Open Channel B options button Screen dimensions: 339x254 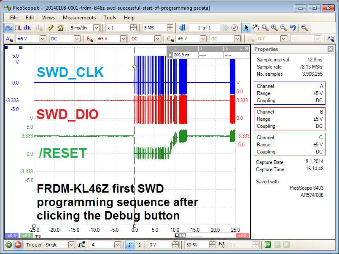90,39
